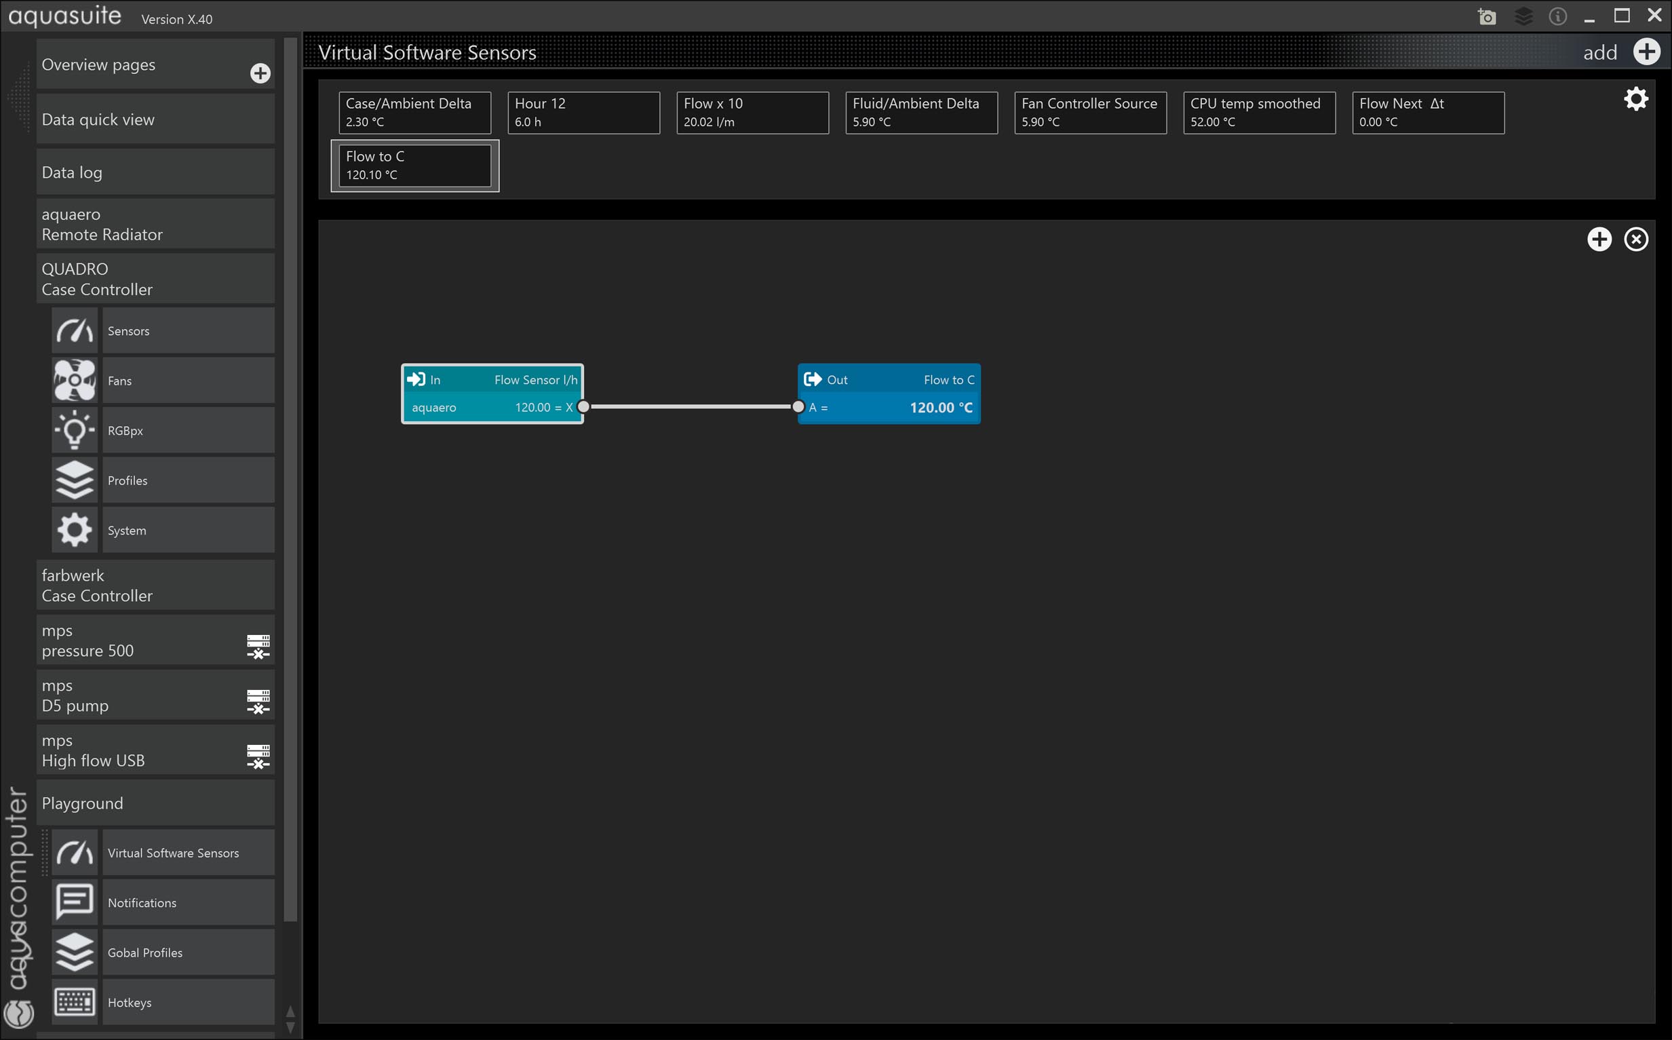1672x1040 pixels.
Task: Click the screenshot camera icon in title bar
Action: coord(1486,16)
